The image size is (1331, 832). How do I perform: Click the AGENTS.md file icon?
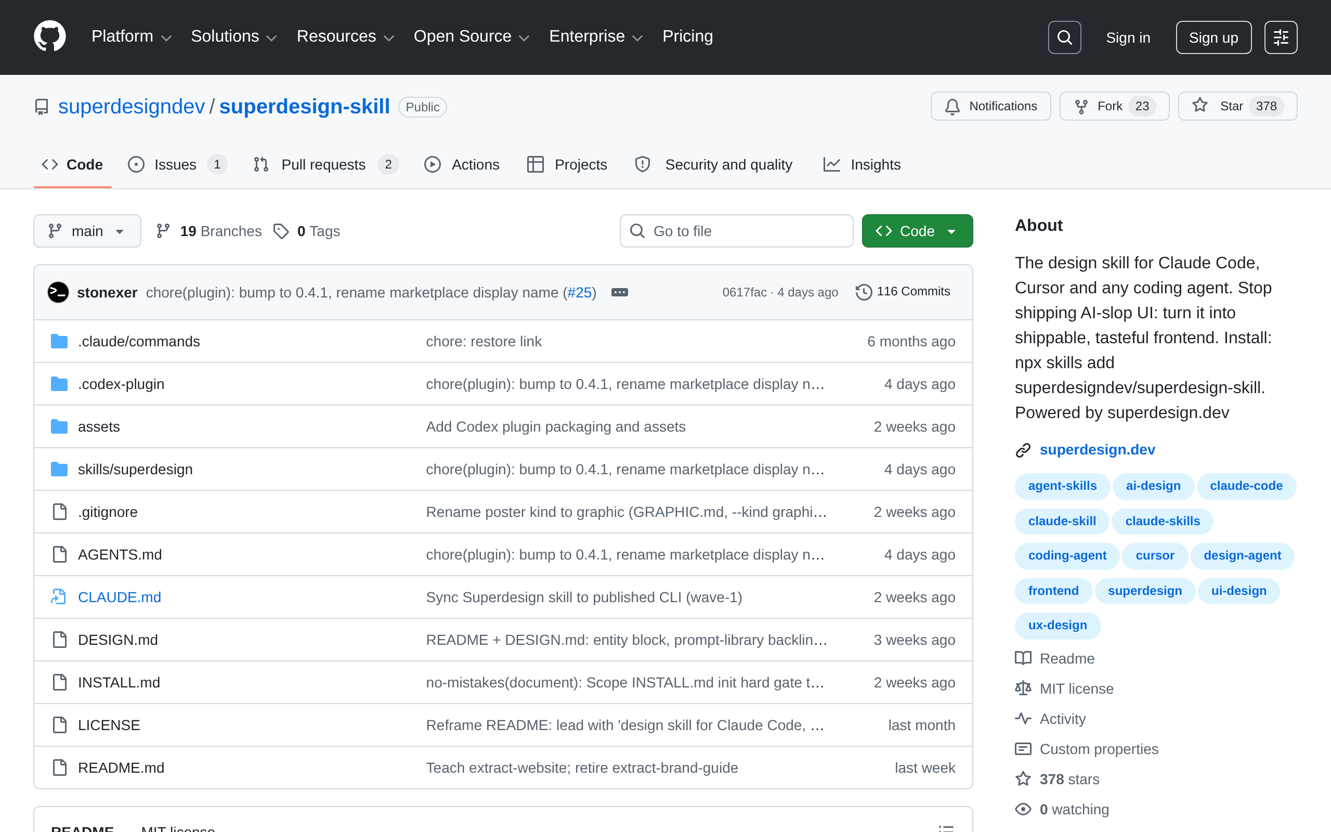coord(59,555)
